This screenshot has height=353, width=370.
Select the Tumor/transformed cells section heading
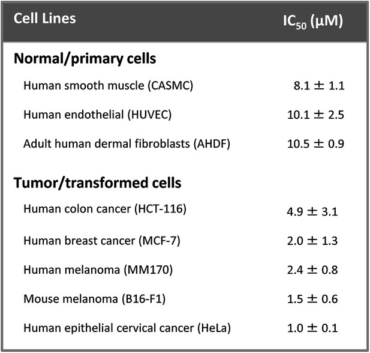[x=98, y=183]
